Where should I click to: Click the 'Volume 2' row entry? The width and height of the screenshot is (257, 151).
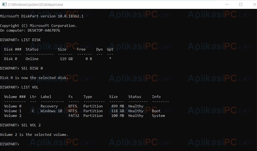click(13, 115)
